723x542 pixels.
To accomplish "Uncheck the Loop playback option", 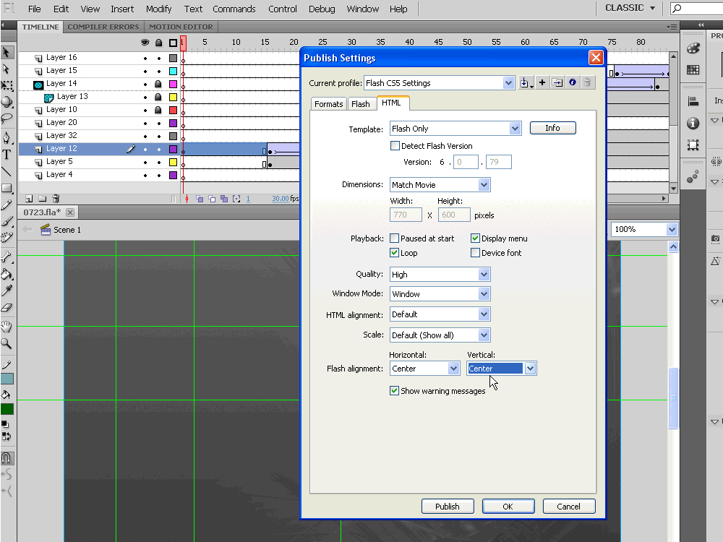I will click(x=395, y=253).
